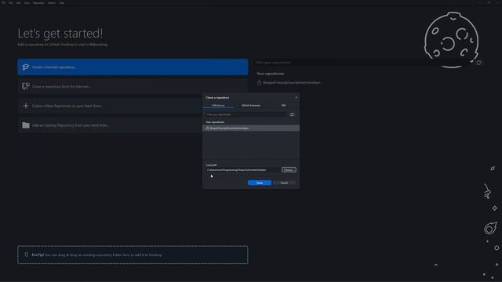The height and width of the screenshot is (282, 502).
Task: Switch to the GitHub.com tab in clone dialog
Action: click(x=218, y=105)
